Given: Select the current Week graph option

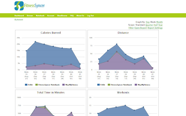Looking at the screenshot, I should pyautogui.click(x=153, y=22).
